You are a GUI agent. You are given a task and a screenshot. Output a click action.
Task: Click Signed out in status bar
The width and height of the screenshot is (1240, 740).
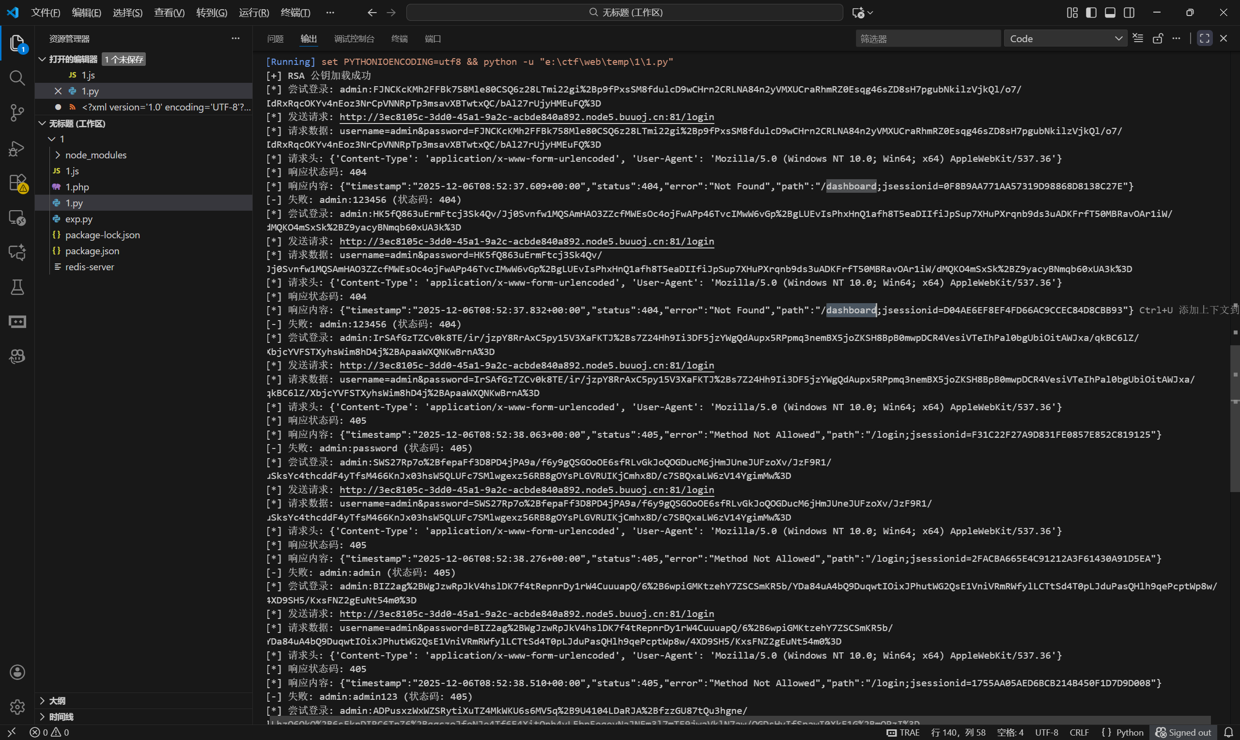coord(1184,732)
